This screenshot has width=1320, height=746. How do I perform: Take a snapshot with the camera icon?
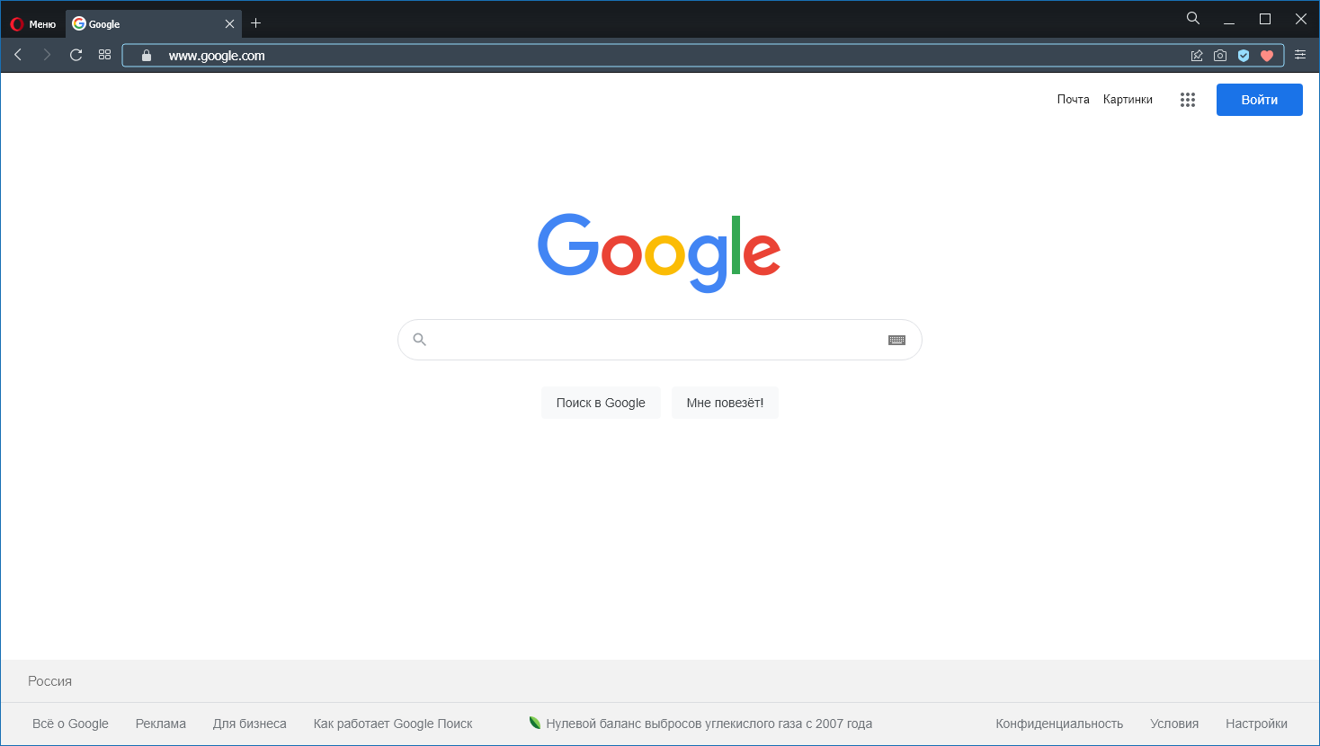point(1220,56)
